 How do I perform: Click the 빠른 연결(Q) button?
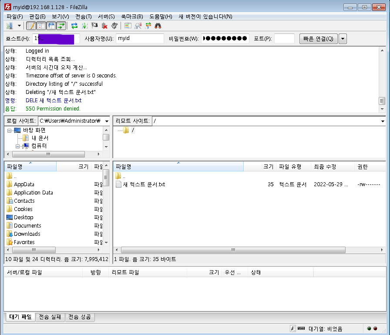pos(318,39)
